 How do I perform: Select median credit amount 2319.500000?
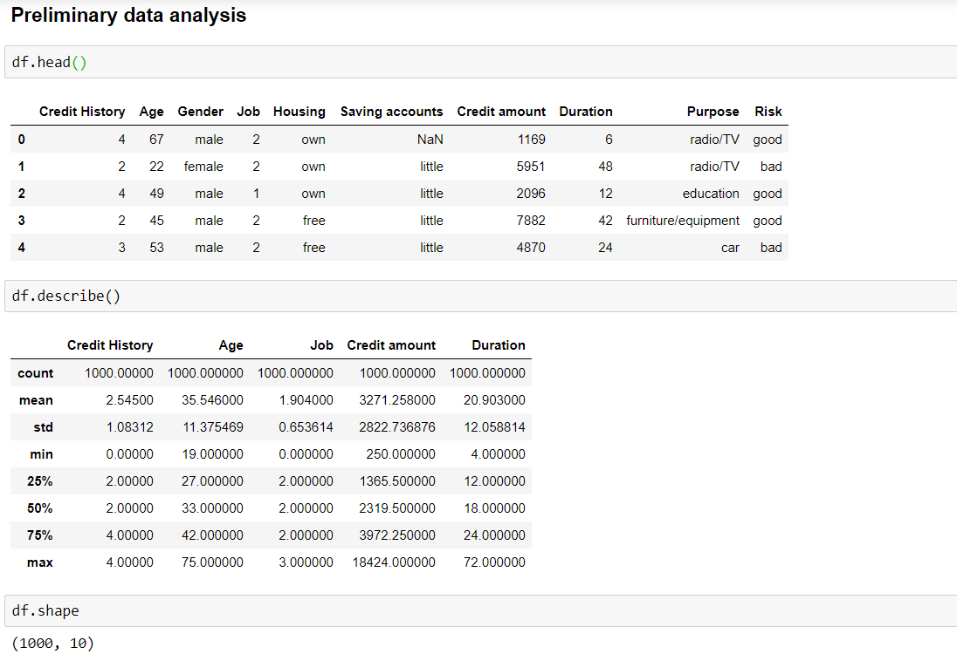(x=397, y=508)
